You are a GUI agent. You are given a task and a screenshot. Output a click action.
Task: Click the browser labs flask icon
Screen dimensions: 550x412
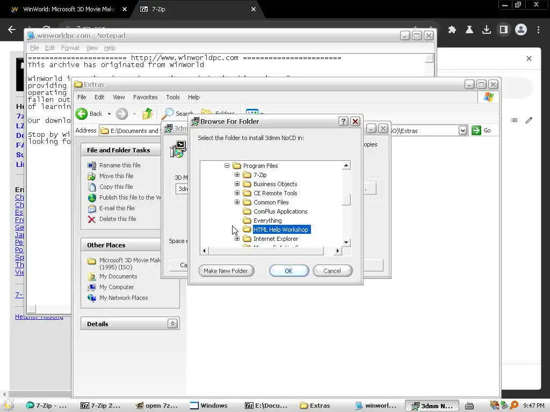click(x=469, y=30)
